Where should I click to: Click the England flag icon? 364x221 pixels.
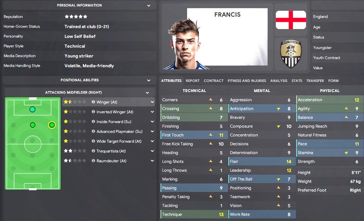(291, 20)
